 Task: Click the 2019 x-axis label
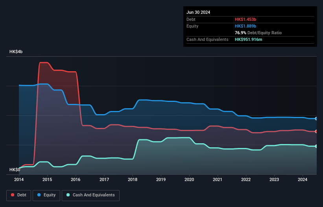[x=161, y=179]
